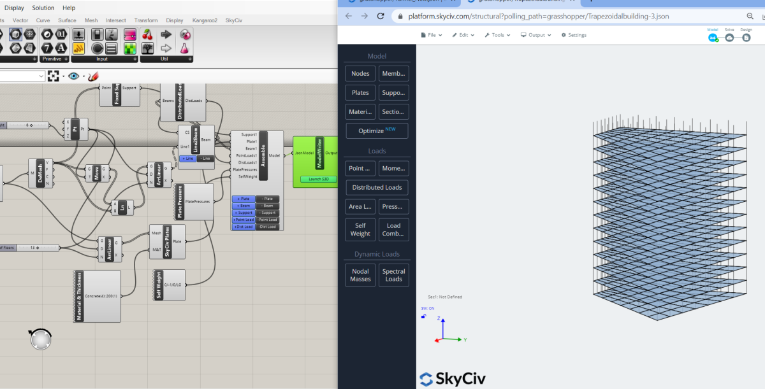765x389 pixels.
Task: Click the Distributed Loads button in SkyCiv sidebar
Action: [x=377, y=187]
